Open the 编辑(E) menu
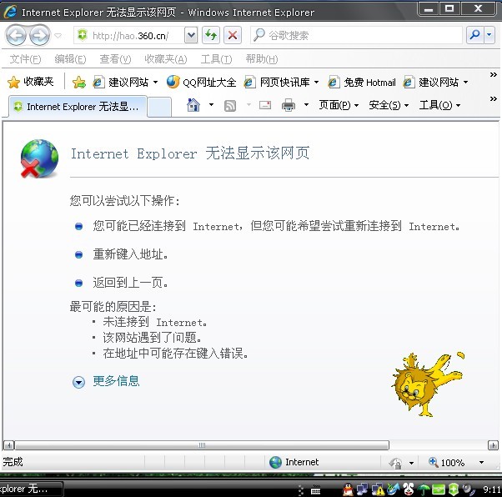Screen dimensions: 502x497 tap(70, 59)
